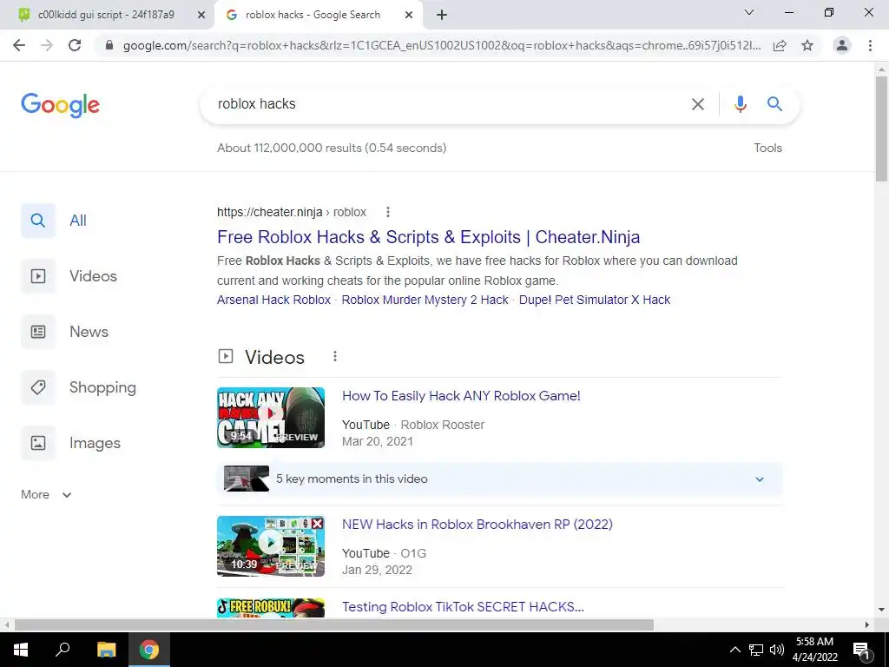Open the Chrome three-dot menu
This screenshot has height=667, width=889.
coord(870,45)
